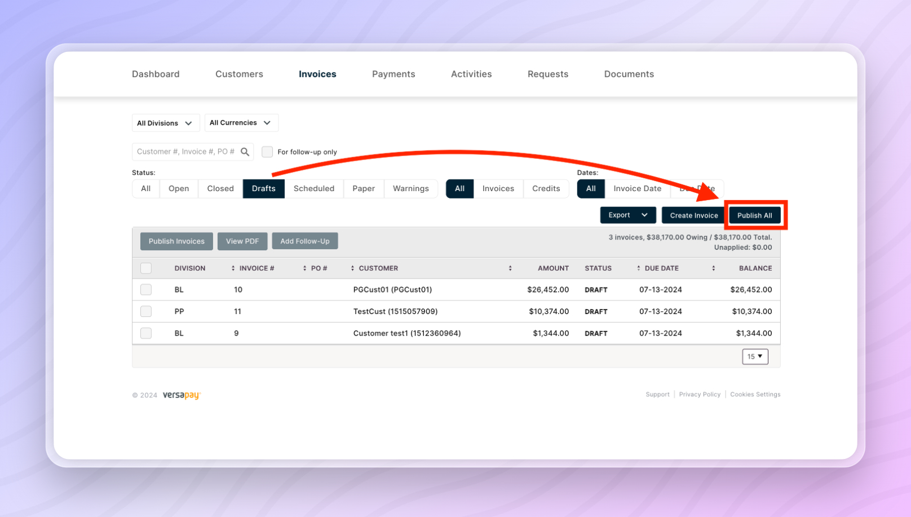Sort by Invoice # column arrows

304,268
